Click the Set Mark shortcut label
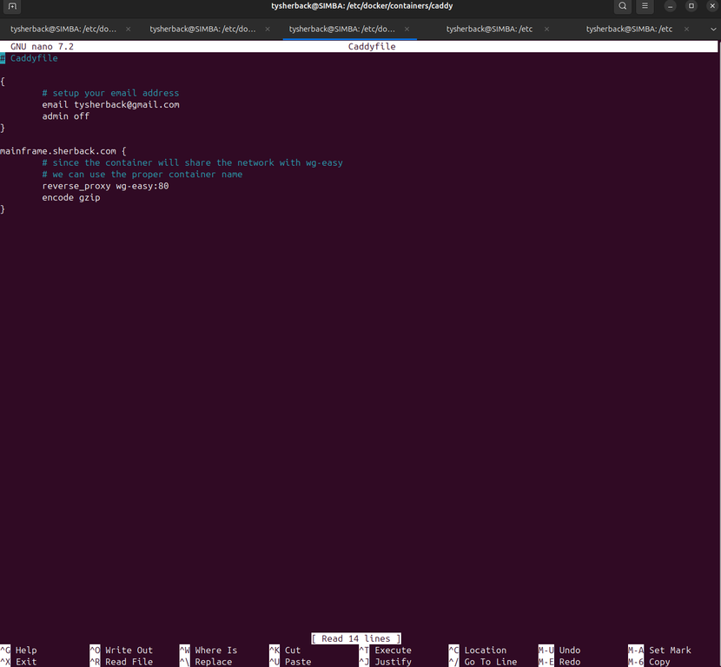721x667 pixels. point(670,650)
